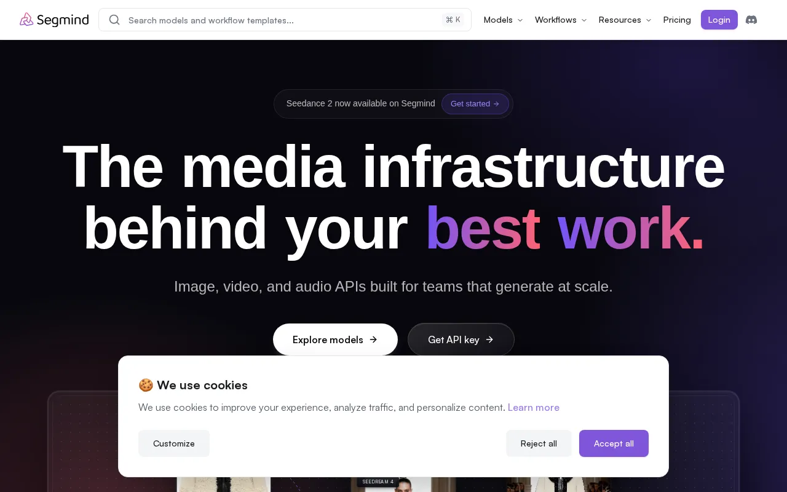
Task: Click the Explore models button
Action: (335, 339)
